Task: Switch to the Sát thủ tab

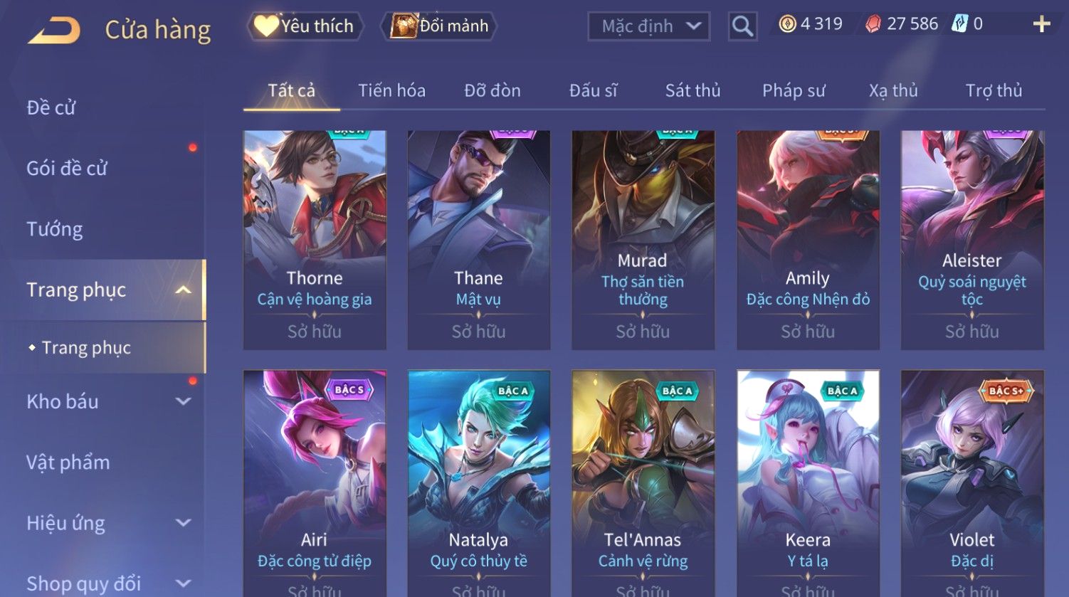Action: click(x=693, y=91)
